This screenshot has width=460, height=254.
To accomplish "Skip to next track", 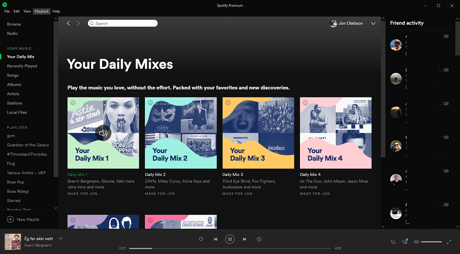I will coord(244,239).
